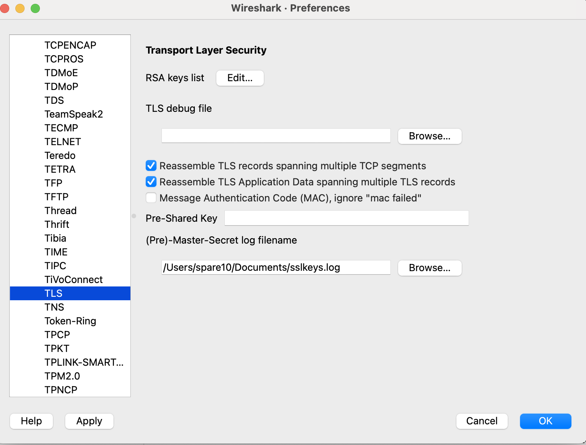Screen dimensions: 586x445
Task: Minimize the Preferences window with yellow button
Action: click(x=20, y=8)
